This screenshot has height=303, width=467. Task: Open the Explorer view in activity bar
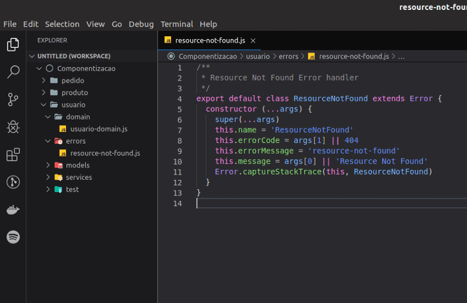click(13, 44)
